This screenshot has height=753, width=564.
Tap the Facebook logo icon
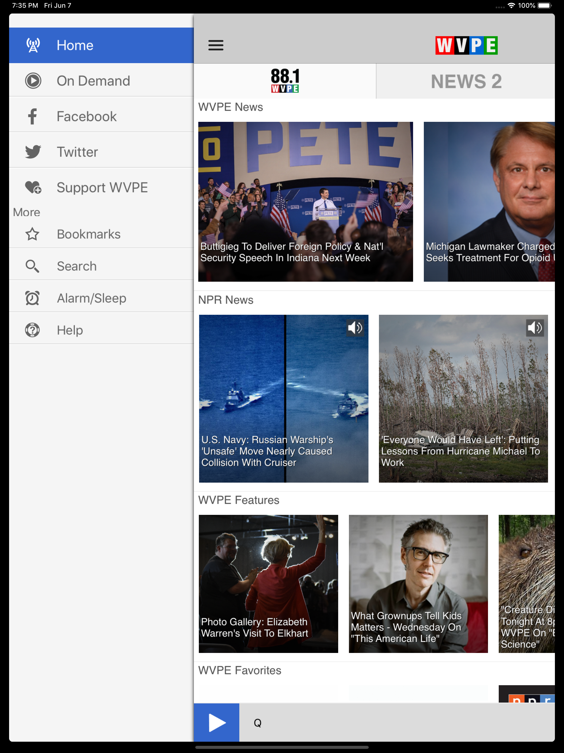32,116
